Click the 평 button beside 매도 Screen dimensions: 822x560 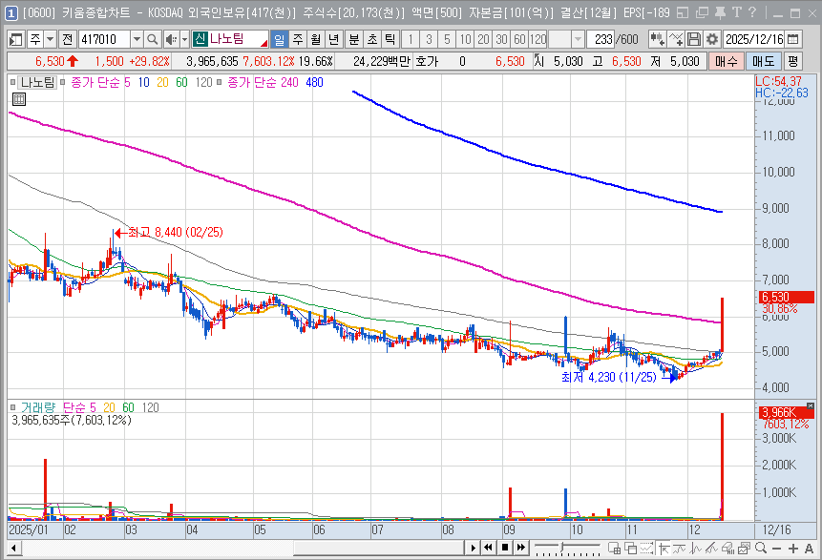point(792,61)
